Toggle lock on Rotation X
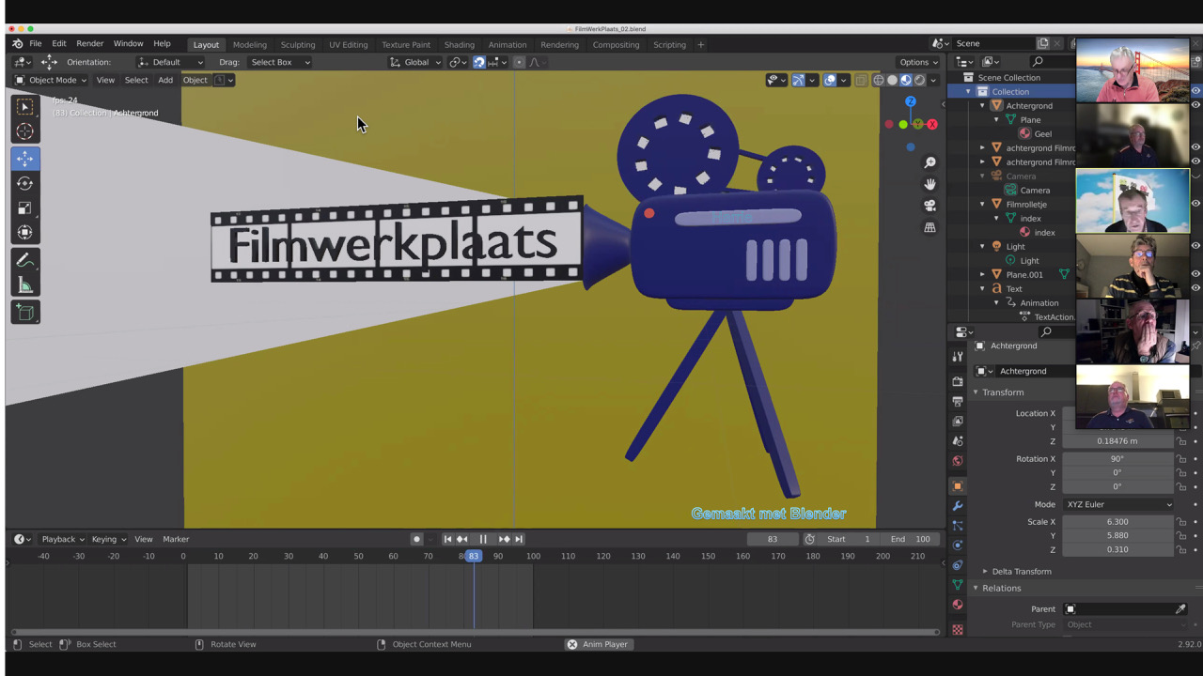Viewport: 1203px width, 676px height. [1181, 459]
